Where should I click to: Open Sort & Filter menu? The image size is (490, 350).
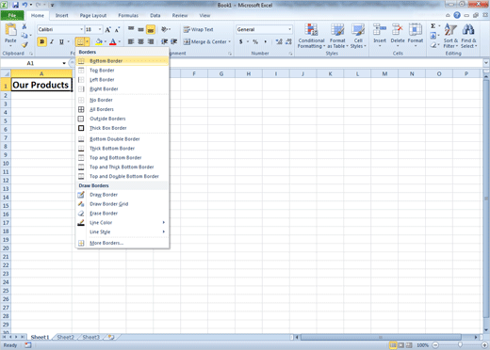pyautogui.click(x=450, y=36)
